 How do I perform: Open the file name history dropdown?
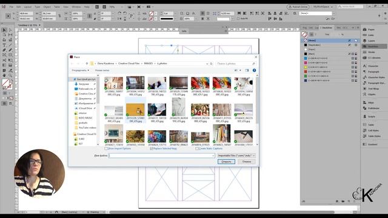213,156
